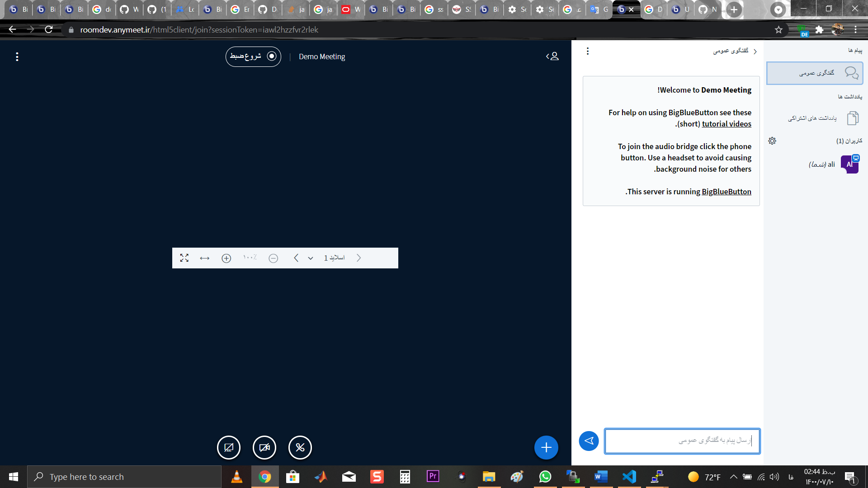Image resolution: width=868 pixels, height=488 pixels.
Task: Fit slide to width
Action: click(204, 258)
